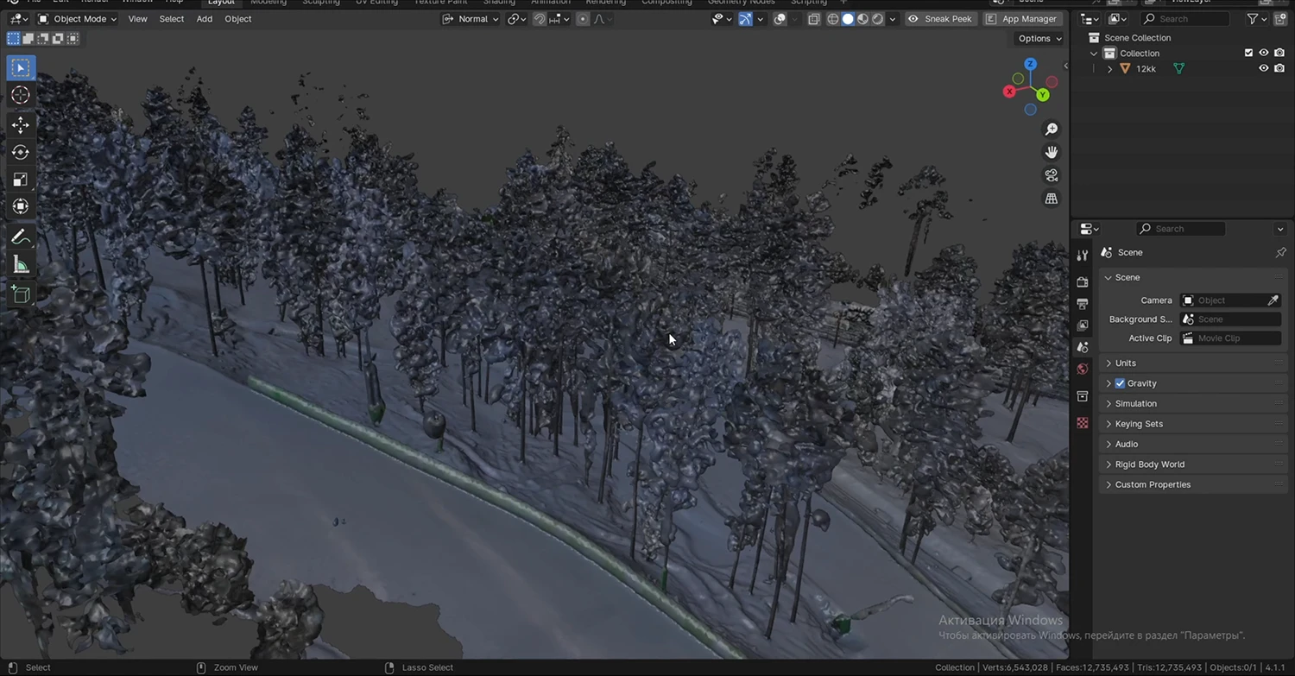Pin the Scene properties panel
Viewport: 1295px width, 676px height.
(1280, 252)
